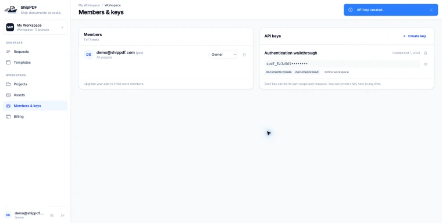The width and height of the screenshot is (442, 223).
Task: Open Requests in the sidebar
Action: click(x=35, y=52)
